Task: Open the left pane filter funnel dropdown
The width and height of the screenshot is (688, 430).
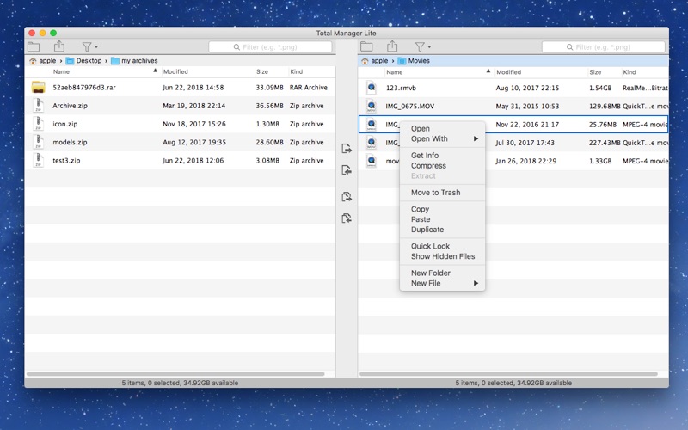Action: (x=89, y=46)
